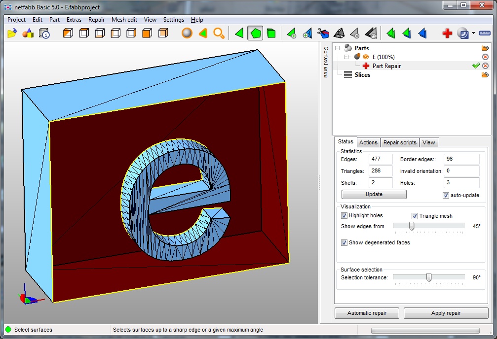Open the Project menu
Image resolution: width=497 pixels, height=339 pixels.
pyautogui.click(x=16, y=20)
